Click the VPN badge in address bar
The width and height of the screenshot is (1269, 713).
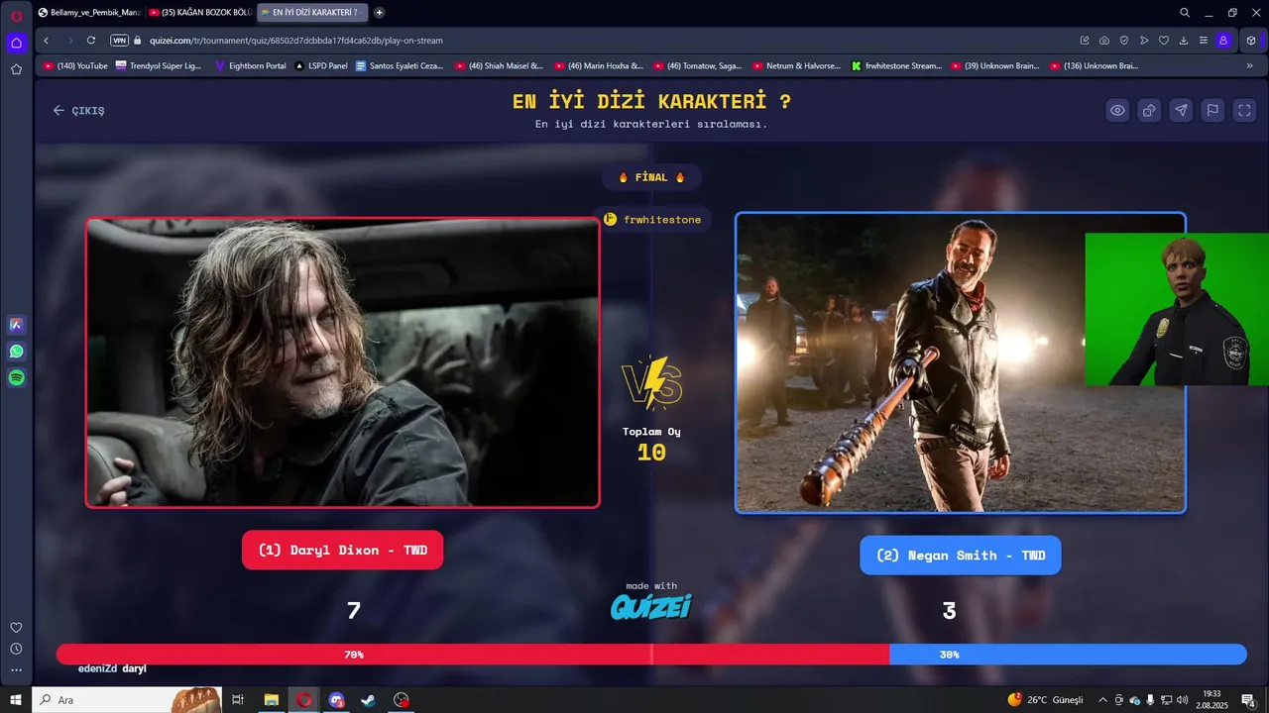[x=119, y=41]
